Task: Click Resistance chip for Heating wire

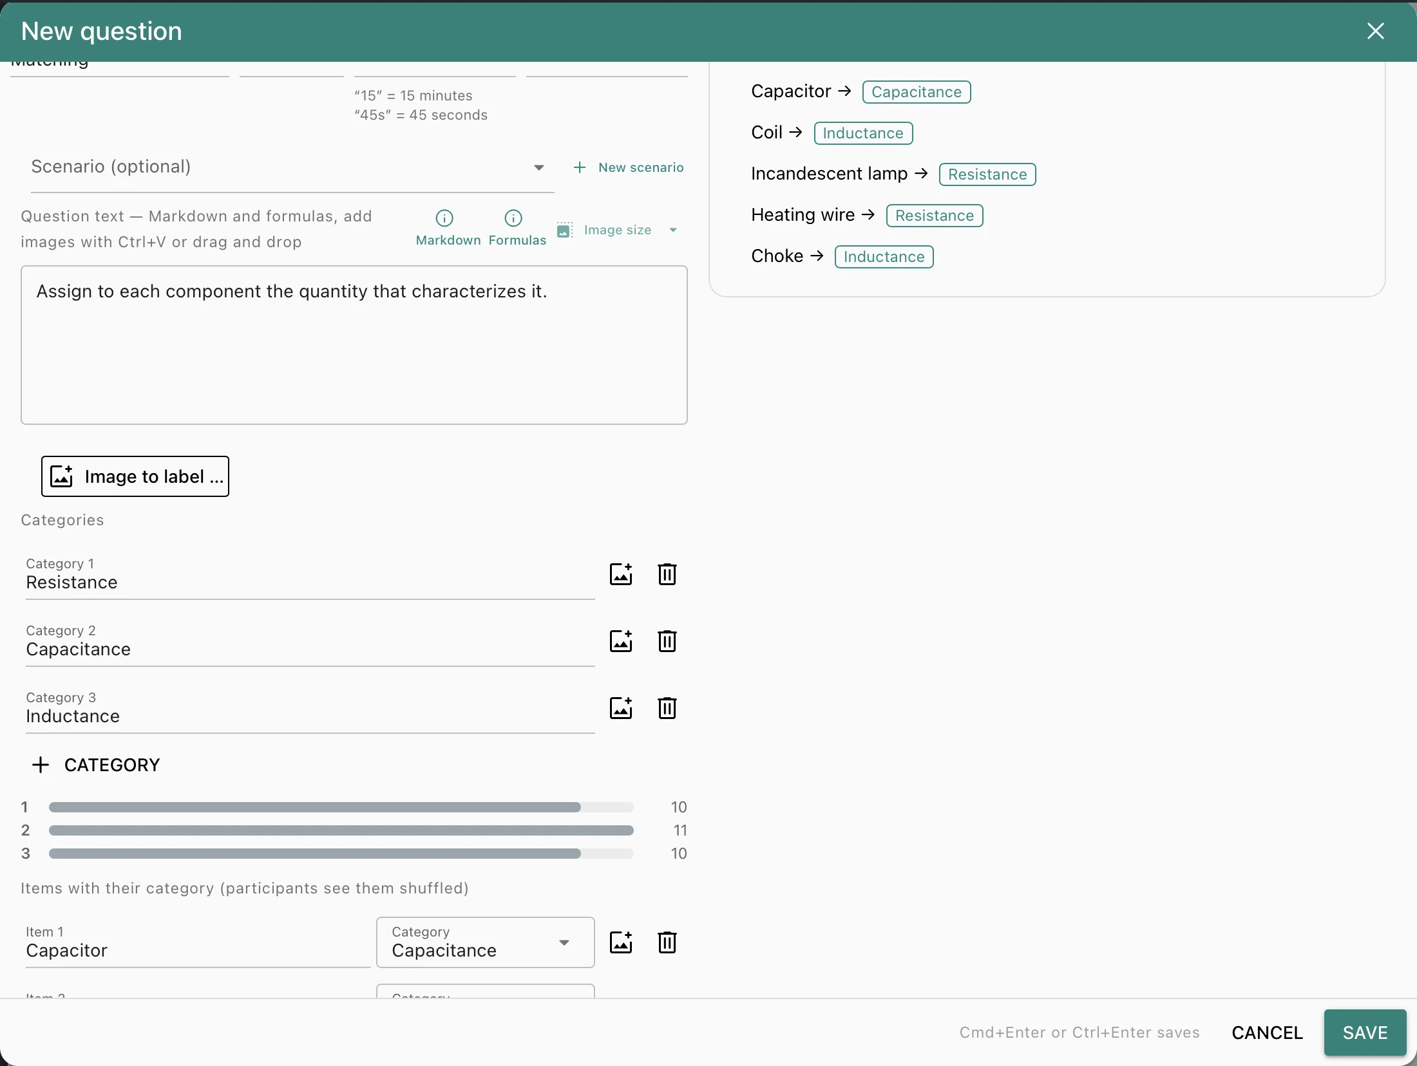Action: point(935,216)
